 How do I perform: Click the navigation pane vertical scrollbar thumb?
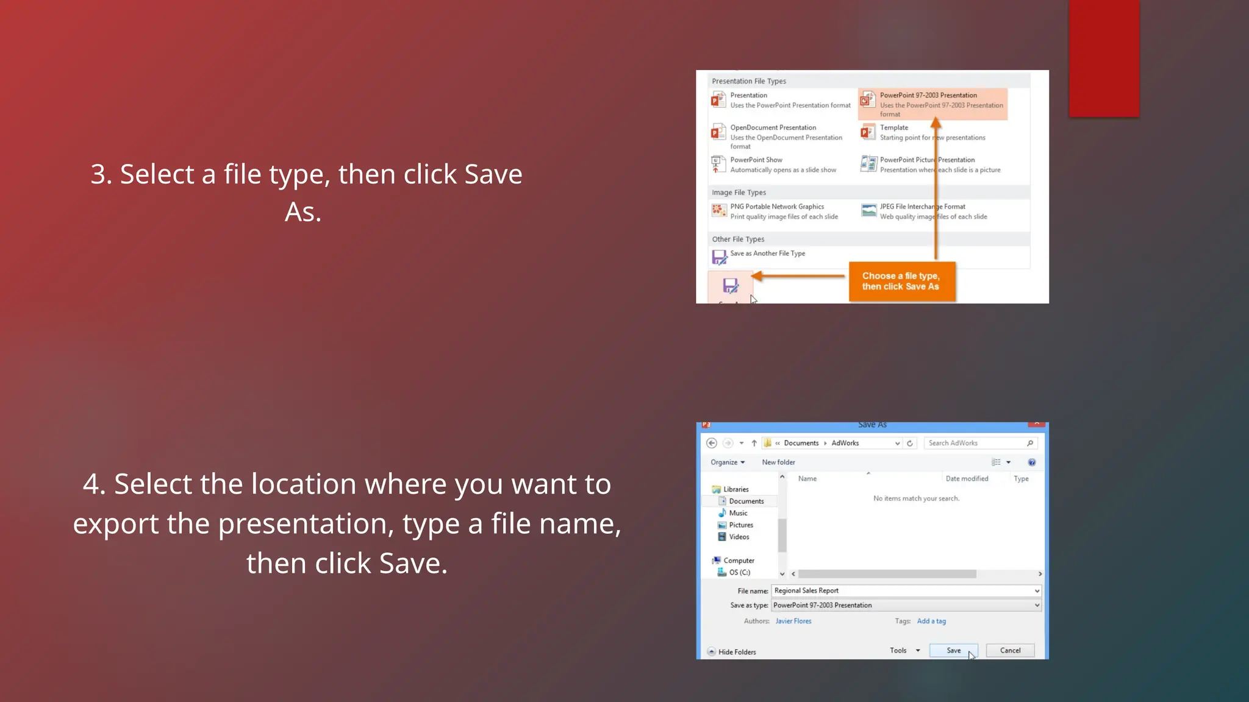(782, 535)
